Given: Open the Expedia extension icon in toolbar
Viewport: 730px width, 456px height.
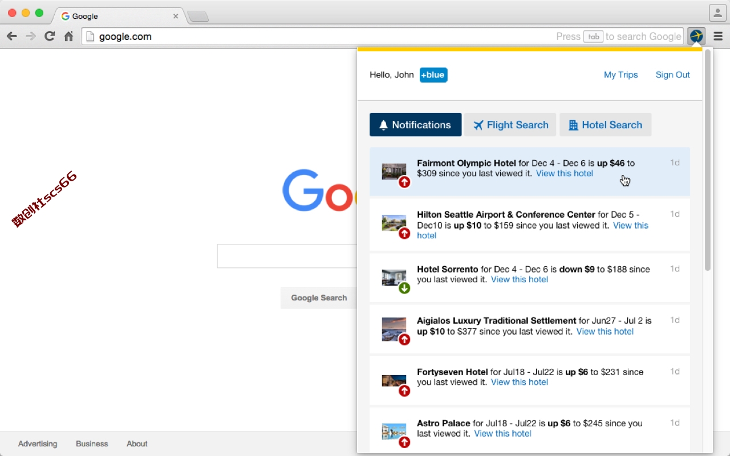Looking at the screenshot, I should tap(696, 36).
